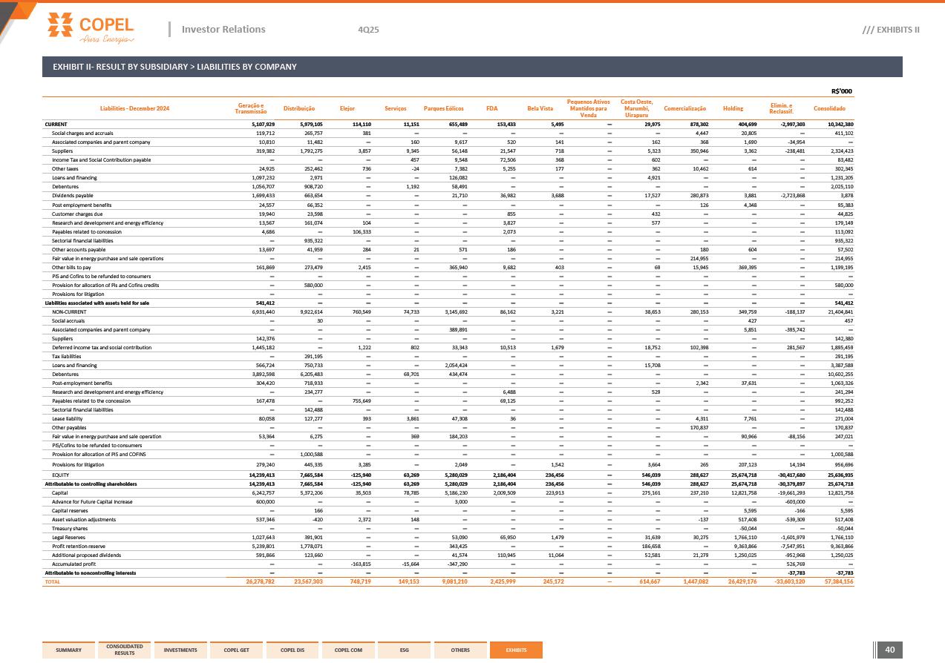The height and width of the screenshot is (663, 945).
Task: Click the Exhibit II liabilities title bar
Action: pyautogui.click(x=472, y=67)
